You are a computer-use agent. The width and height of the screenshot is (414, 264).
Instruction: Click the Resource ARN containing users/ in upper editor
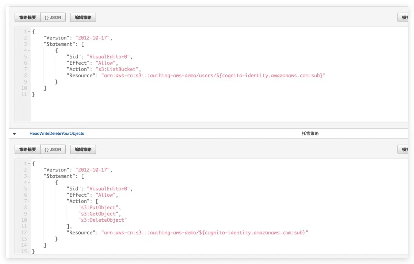click(x=213, y=76)
